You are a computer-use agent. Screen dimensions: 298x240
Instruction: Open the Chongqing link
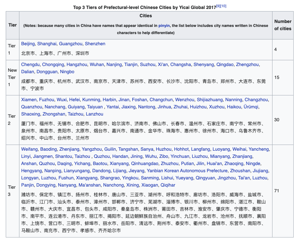(x=53, y=65)
